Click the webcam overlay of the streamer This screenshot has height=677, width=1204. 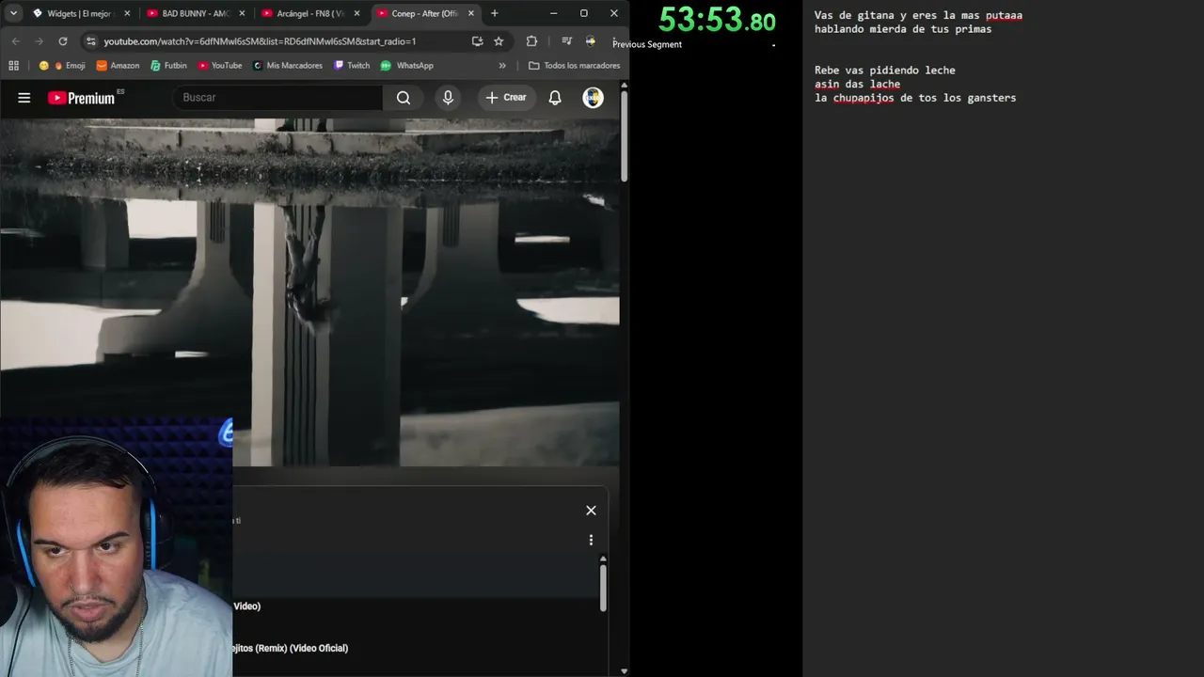coord(116,547)
